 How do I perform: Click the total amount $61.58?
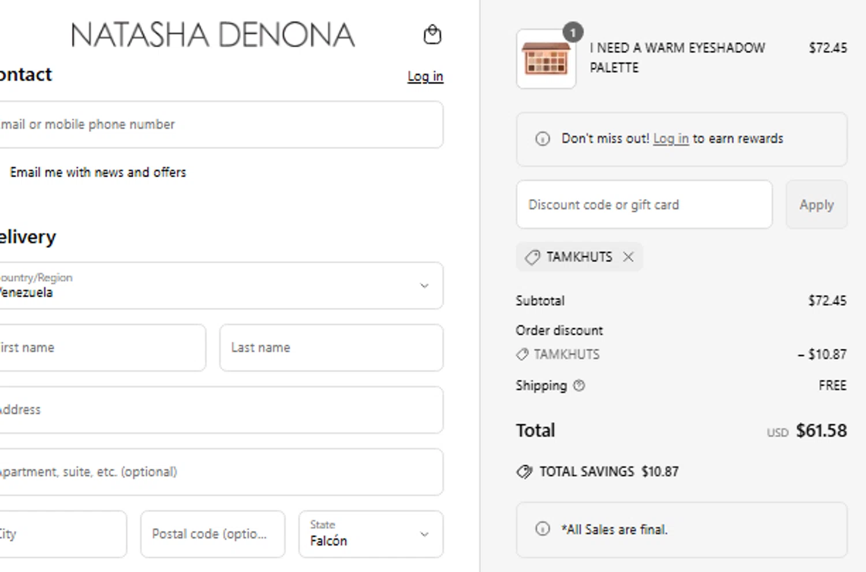tap(822, 431)
